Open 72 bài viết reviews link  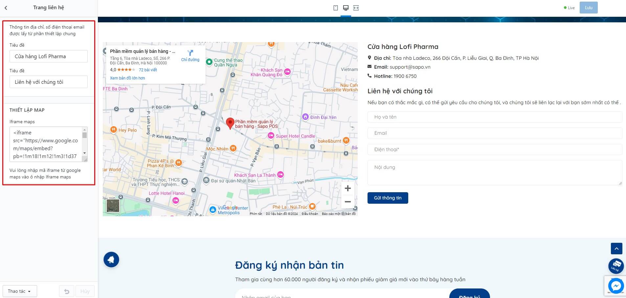point(148,70)
